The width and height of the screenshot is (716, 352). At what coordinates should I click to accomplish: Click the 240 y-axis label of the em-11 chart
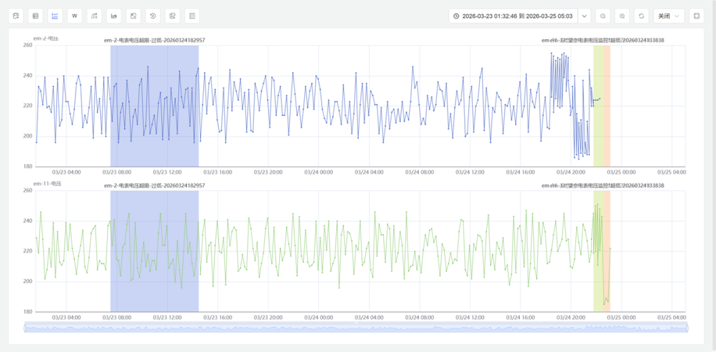(x=27, y=221)
